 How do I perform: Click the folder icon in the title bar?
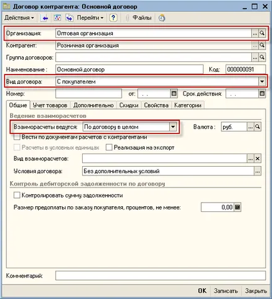tap(6, 6)
